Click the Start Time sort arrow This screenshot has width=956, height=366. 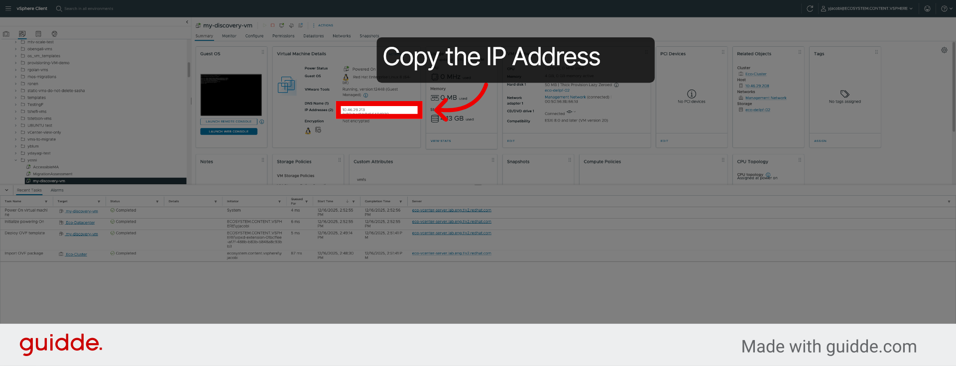tap(347, 202)
